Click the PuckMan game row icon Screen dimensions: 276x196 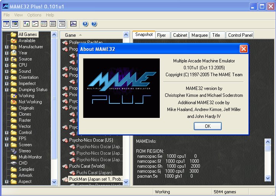65,179
